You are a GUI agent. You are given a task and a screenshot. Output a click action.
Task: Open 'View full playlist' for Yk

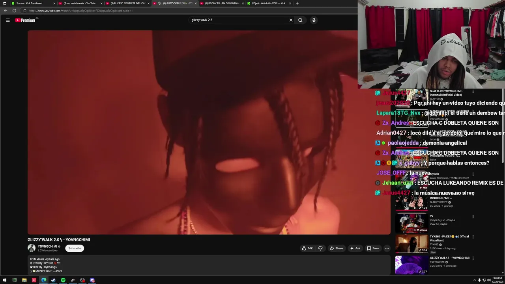pos(438,224)
